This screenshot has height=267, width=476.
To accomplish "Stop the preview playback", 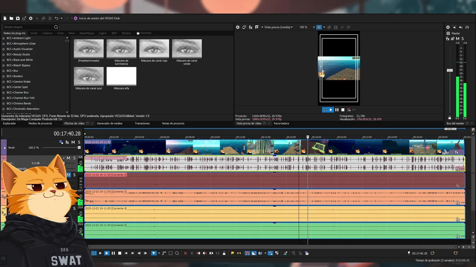I will [x=343, y=110].
